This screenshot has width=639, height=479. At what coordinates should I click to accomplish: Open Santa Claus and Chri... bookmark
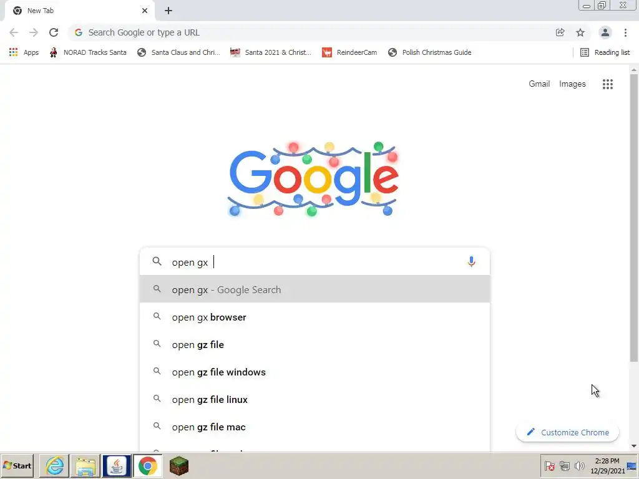tap(178, 52)
